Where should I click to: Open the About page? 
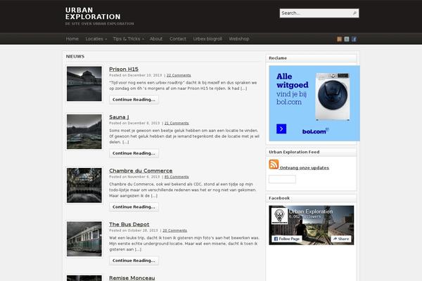(x=156, y=39)
